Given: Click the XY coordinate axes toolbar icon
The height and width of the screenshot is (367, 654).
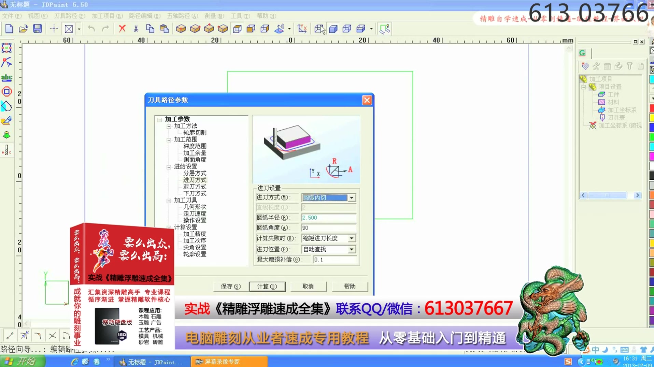Looking at the screenshot, I should pos(302,29).
